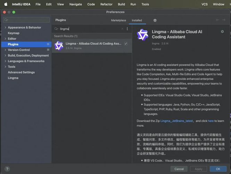Open plugin details gear dropdown
Image resolution: width=231 pixels, height=174 pixels.
[222, 32]
